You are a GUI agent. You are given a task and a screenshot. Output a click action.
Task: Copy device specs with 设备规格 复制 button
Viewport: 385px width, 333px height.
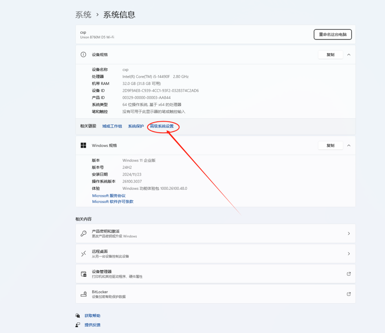click(x=330, y=55)
